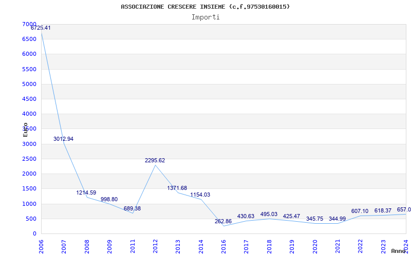Select the 500 y-axis value

31,219
